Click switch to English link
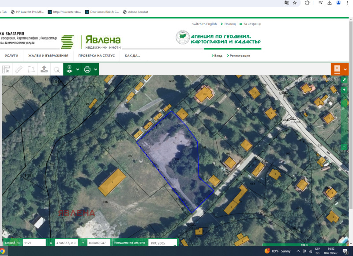The image size is (353, 256). 204,24
